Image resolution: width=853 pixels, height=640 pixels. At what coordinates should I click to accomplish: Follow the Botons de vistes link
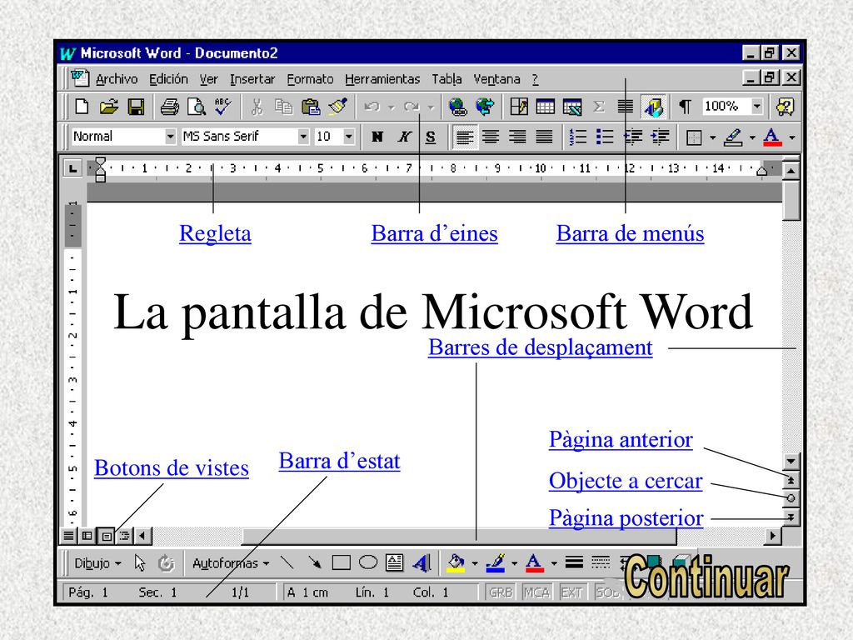172,468
